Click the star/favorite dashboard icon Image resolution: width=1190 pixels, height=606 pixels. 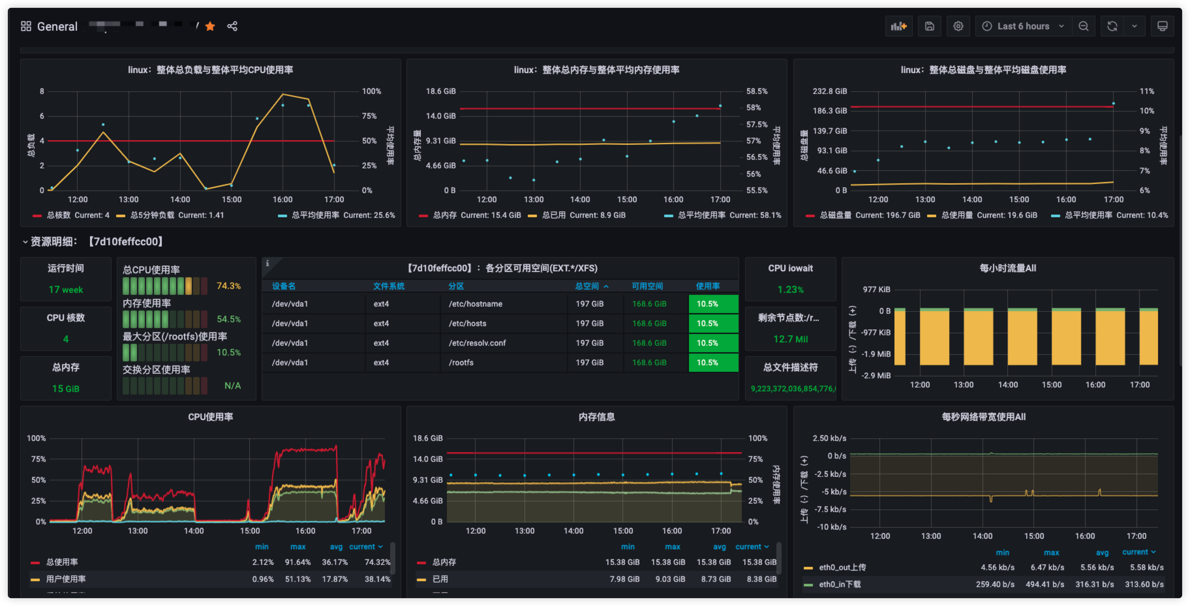tap(209, 27)
